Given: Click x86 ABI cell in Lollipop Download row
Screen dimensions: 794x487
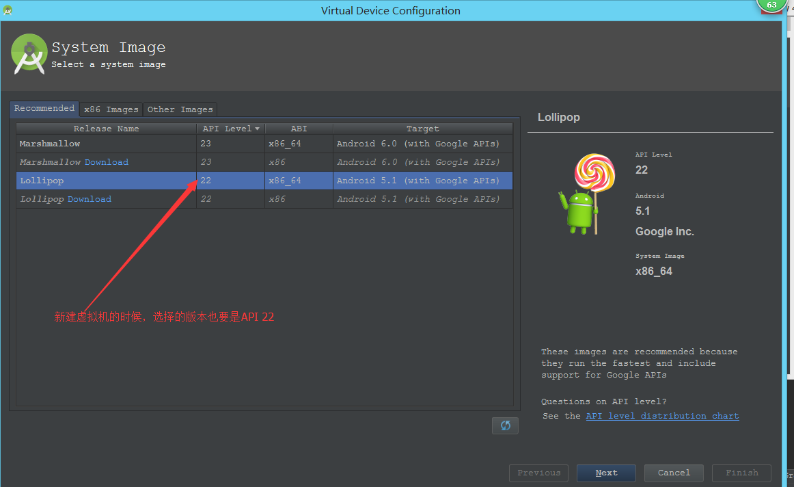Looking at the screenshot, I should click(299, 199).
